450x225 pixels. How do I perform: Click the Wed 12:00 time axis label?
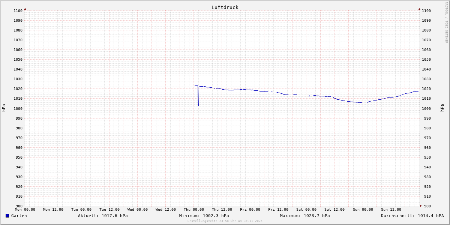coord(166,210)
